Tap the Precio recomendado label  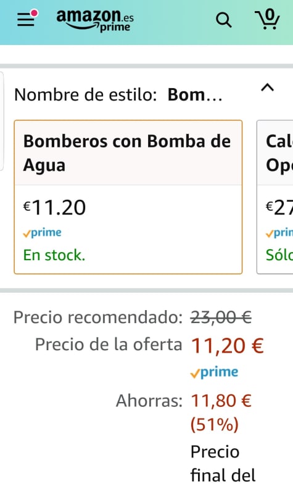click(x=98, y=318)
